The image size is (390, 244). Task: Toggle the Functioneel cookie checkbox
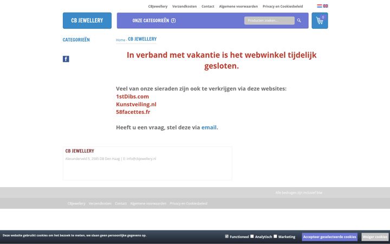click(226, 236)
